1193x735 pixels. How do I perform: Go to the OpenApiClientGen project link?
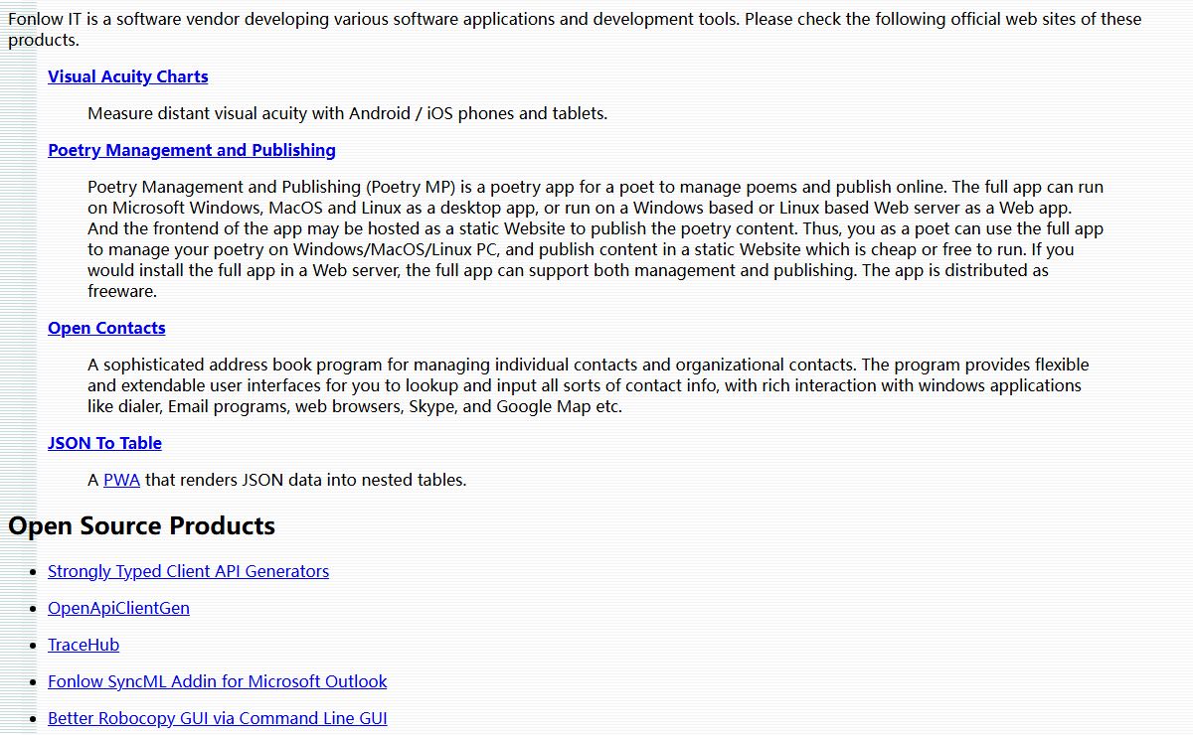118,608
